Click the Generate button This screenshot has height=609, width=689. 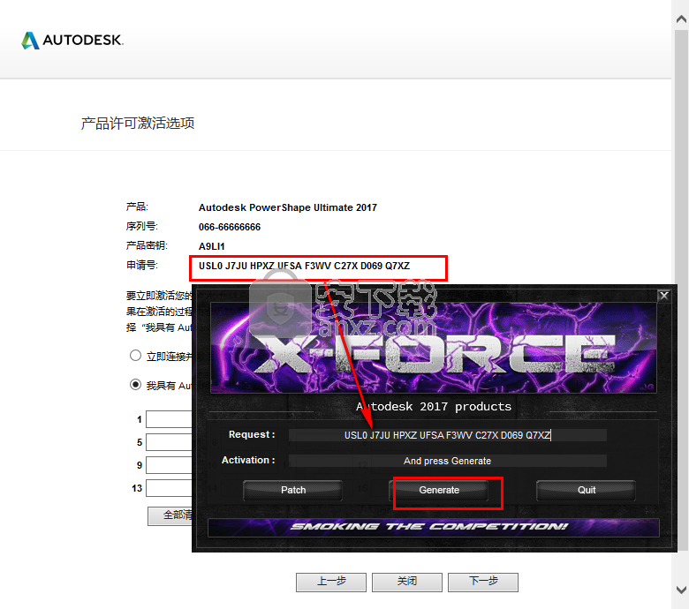pyautogui.click(x=439, y=490)
